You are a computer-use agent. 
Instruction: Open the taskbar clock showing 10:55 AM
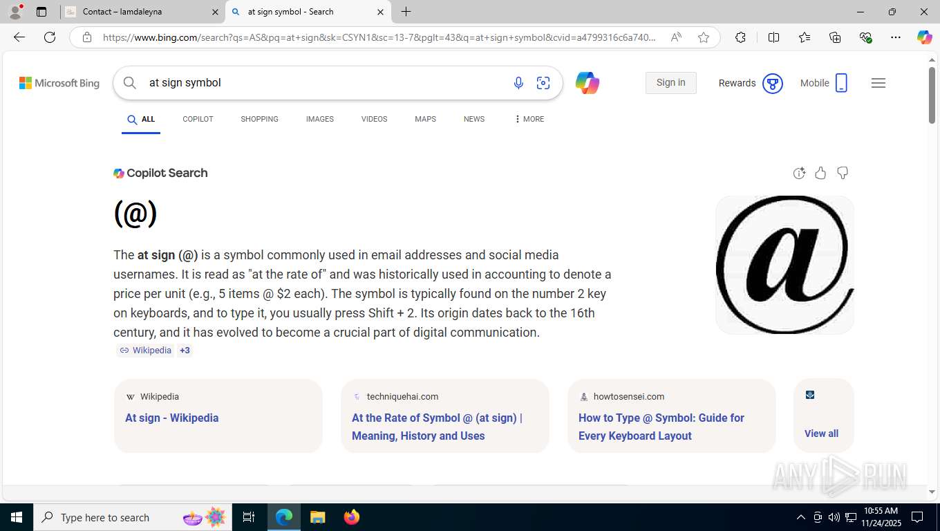click(x=881, y=517)
